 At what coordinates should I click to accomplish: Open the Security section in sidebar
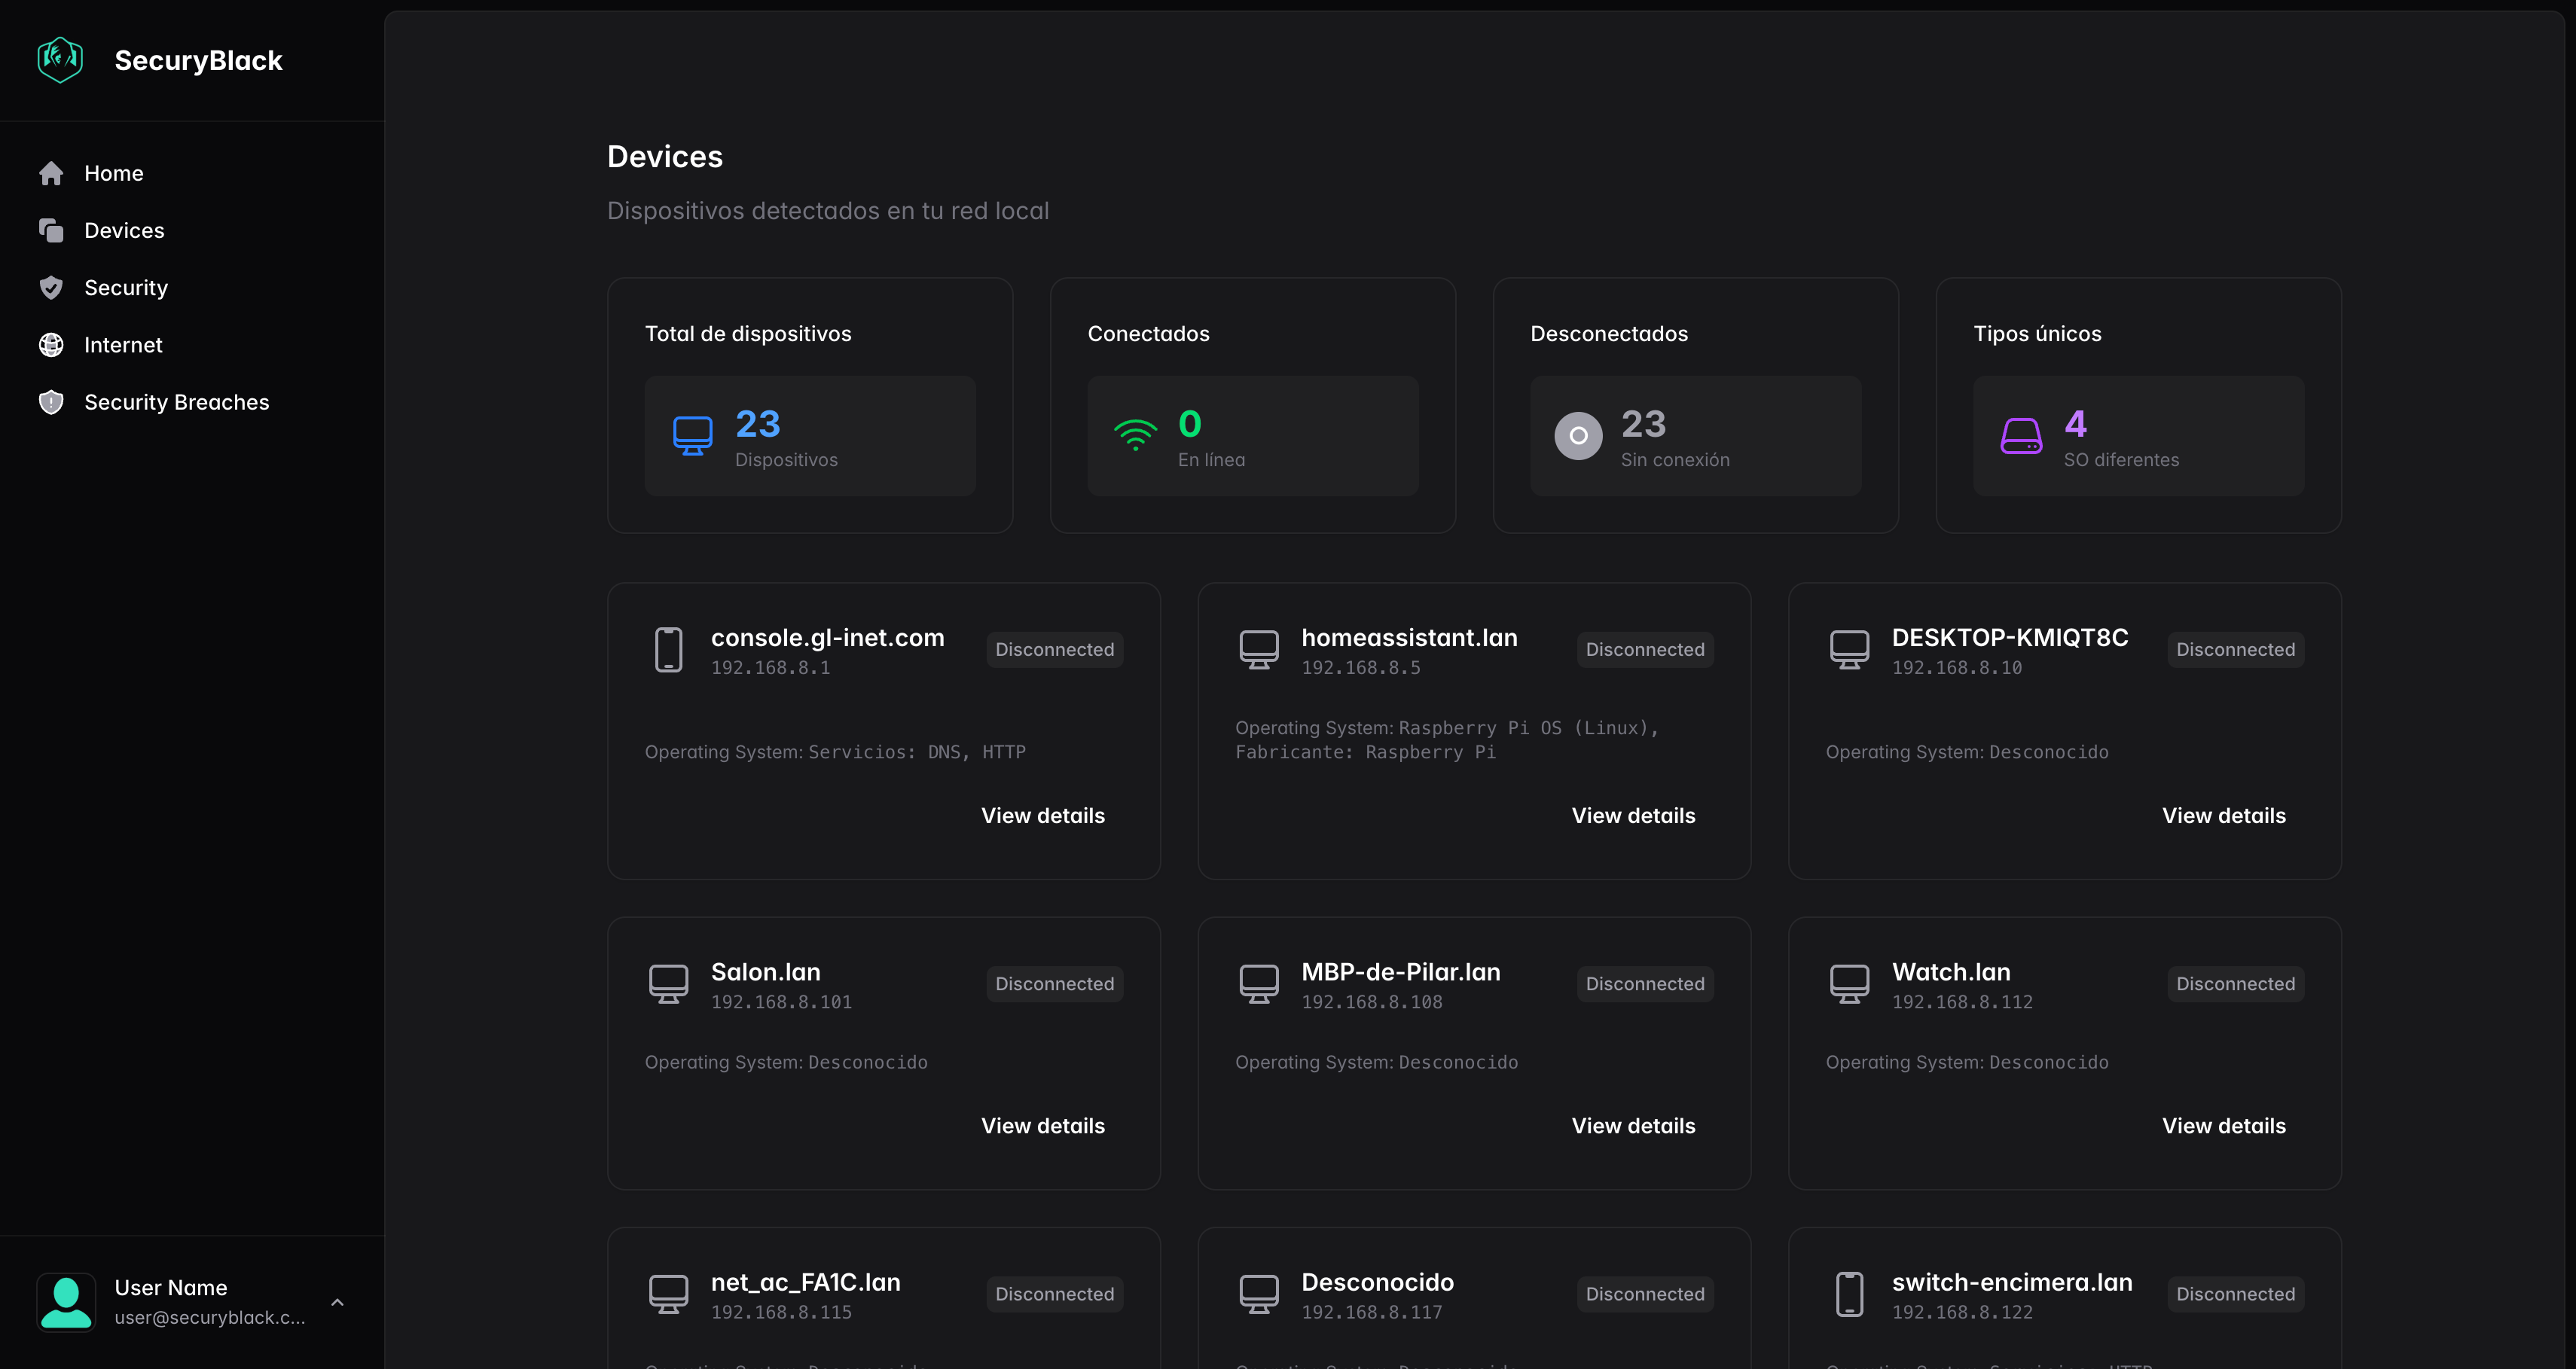point(192,288)
